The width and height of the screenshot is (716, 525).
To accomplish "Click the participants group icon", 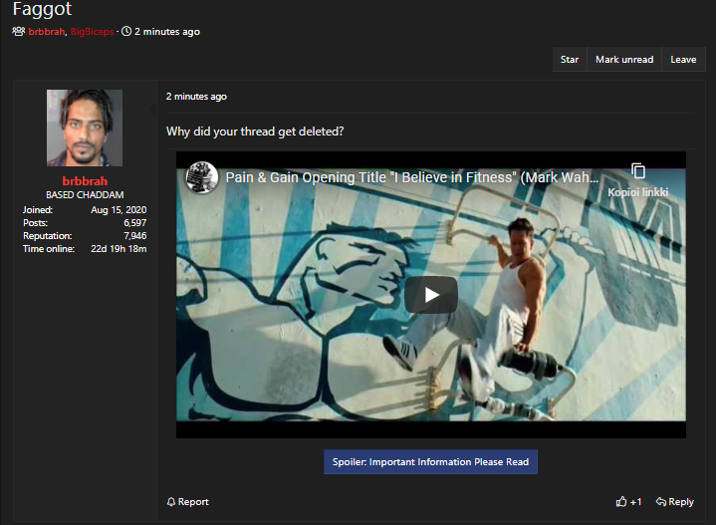I will tap(18, 32).
